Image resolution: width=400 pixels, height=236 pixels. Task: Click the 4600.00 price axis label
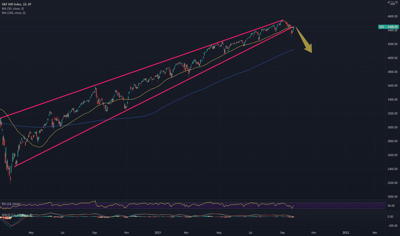(392, 16)
